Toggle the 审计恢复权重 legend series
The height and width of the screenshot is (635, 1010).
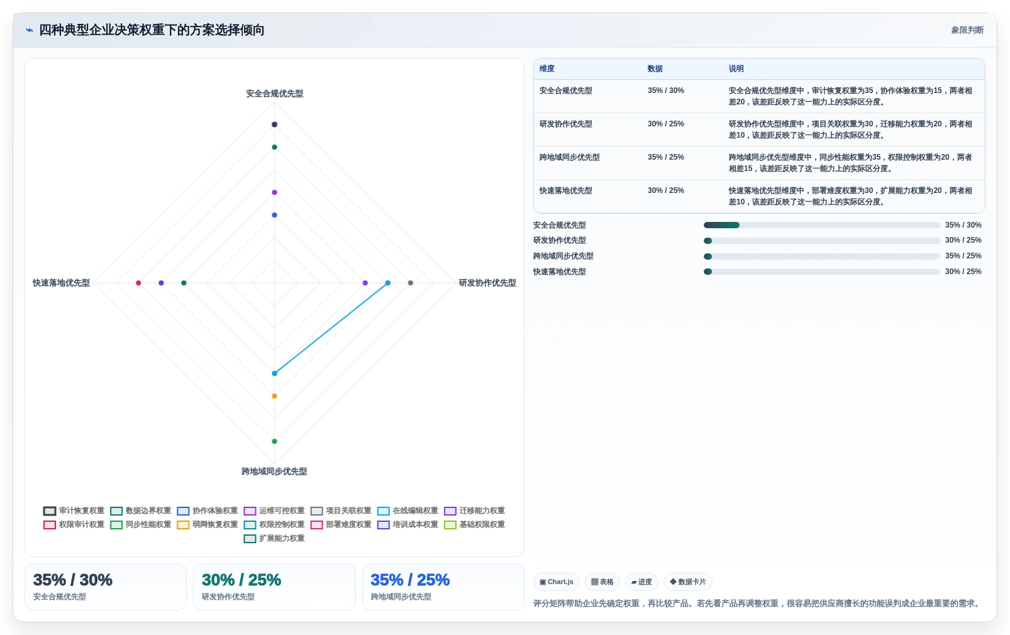pos(74,511)
